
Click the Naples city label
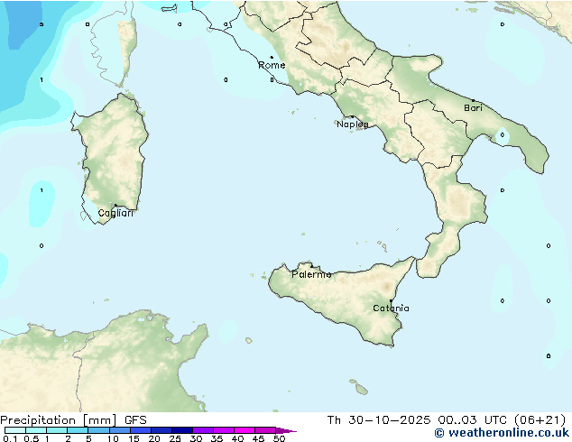click(x=353, y=124)
